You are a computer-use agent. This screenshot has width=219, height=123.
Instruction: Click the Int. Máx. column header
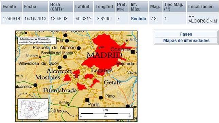click(x=138, y=6)
